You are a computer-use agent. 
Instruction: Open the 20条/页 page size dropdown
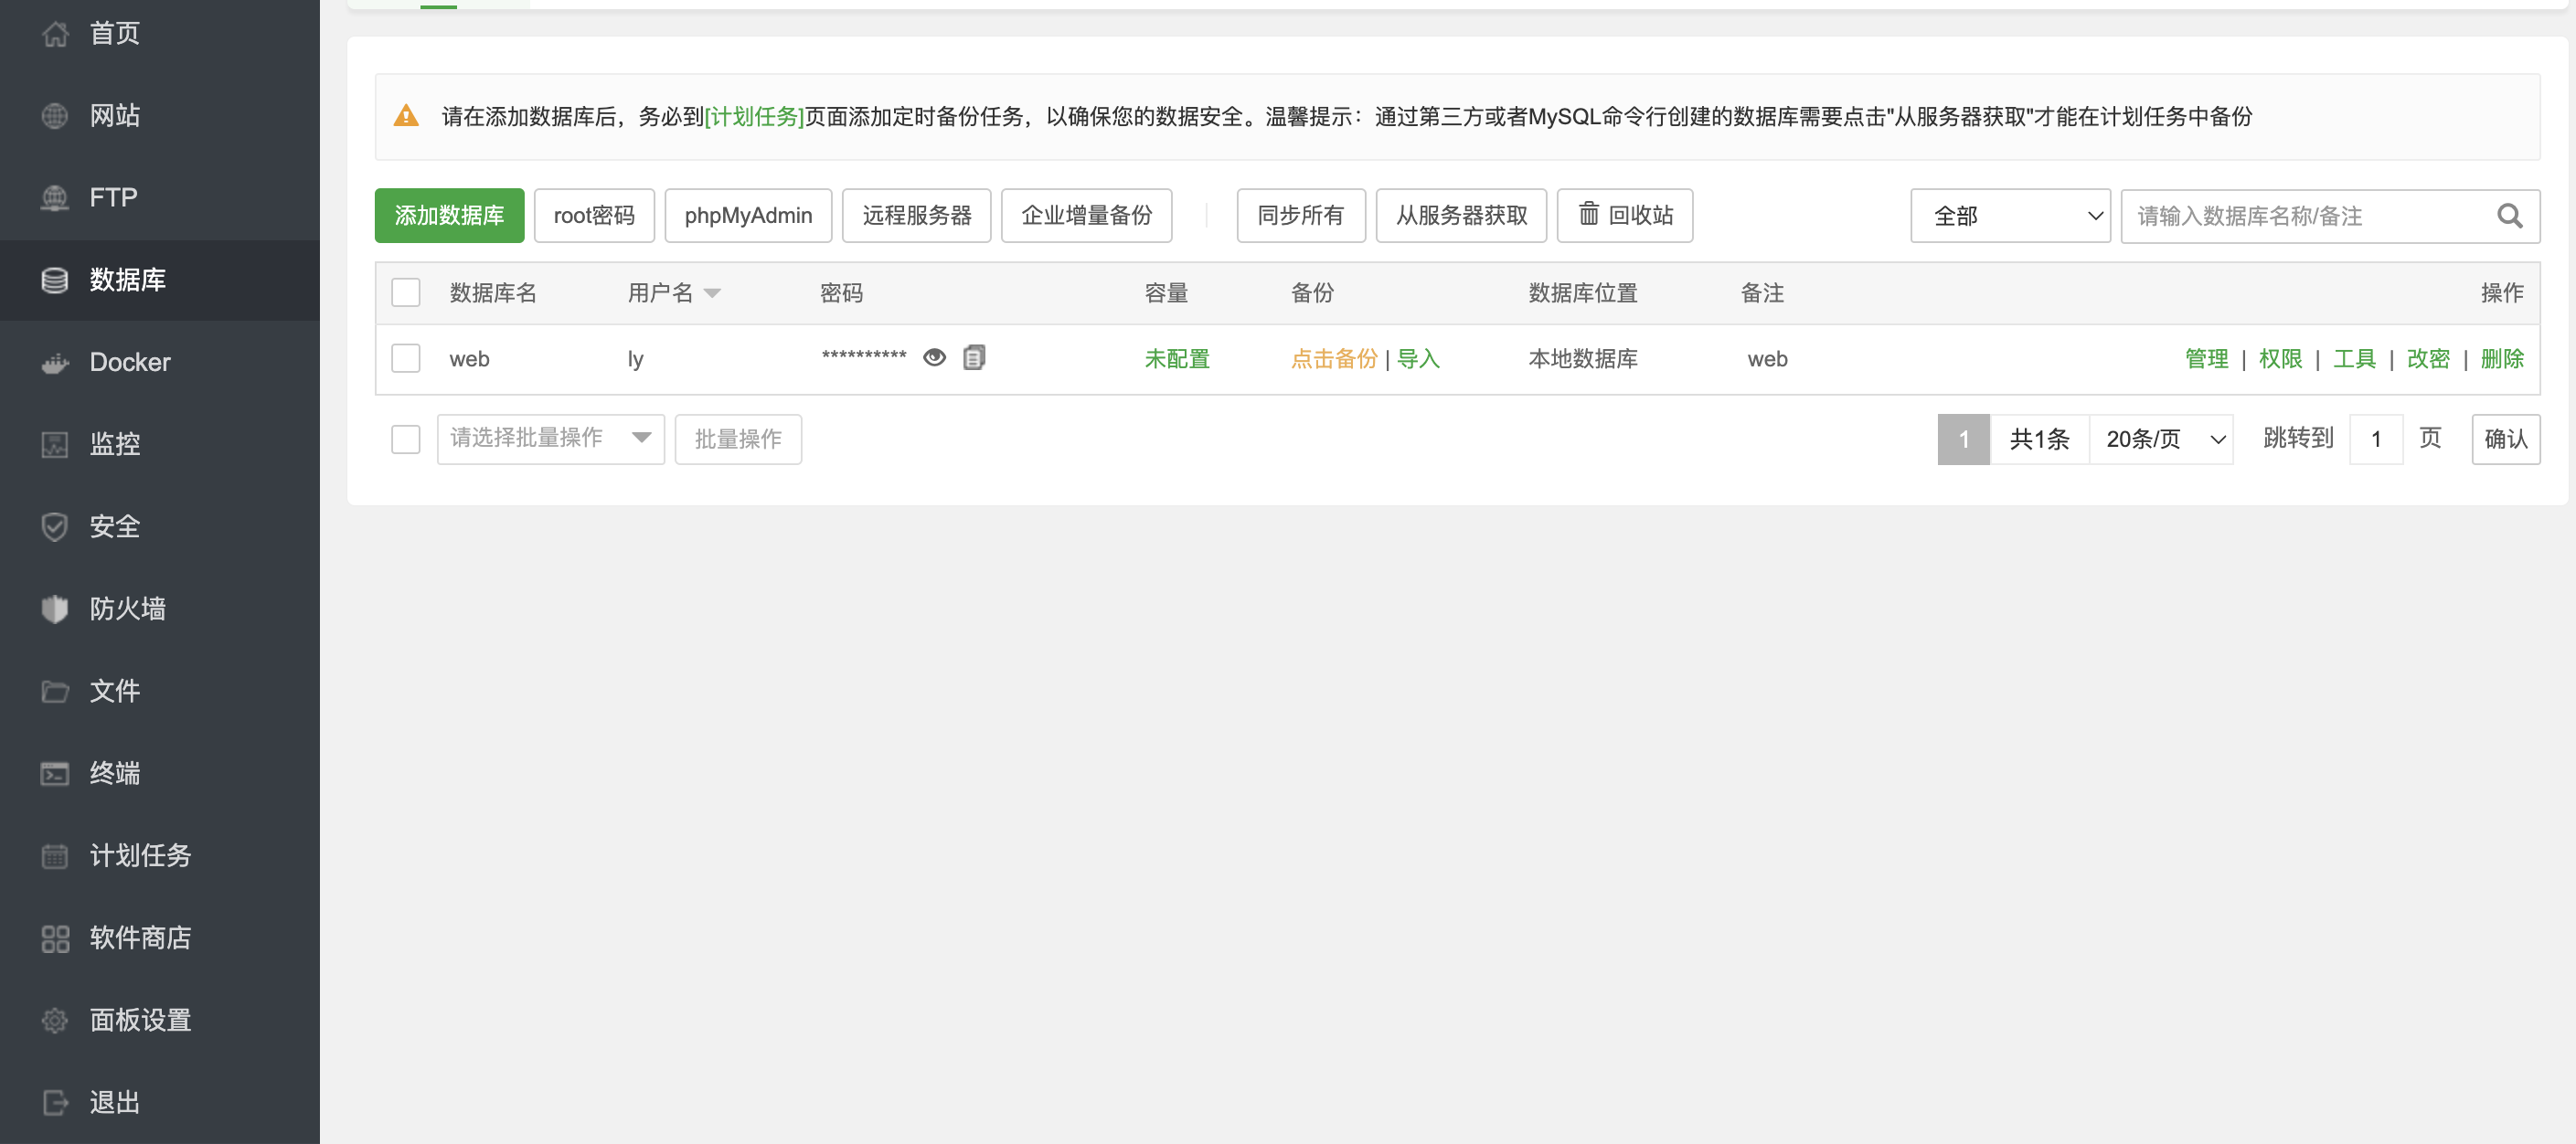[2160, 439]
